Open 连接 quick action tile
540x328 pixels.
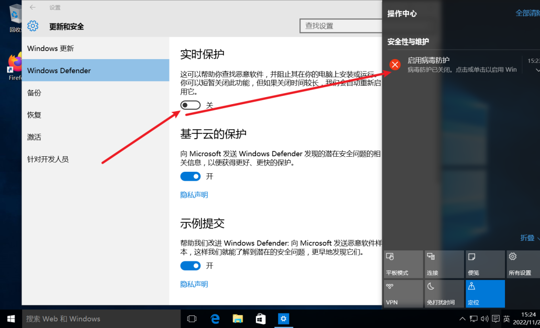point(444,264)
